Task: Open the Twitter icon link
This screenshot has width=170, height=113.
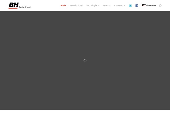Action: [130, 6]
